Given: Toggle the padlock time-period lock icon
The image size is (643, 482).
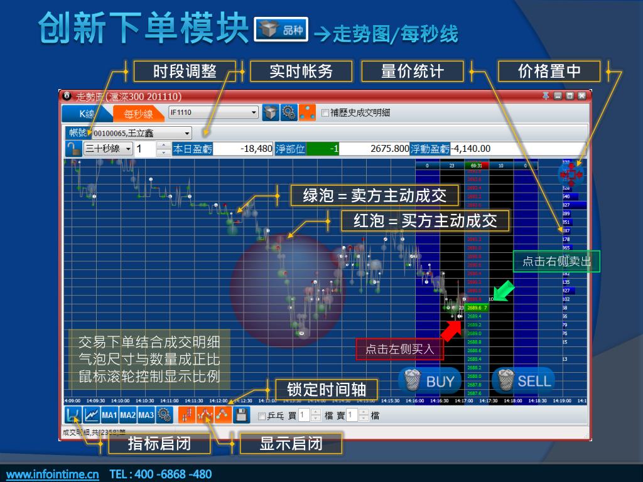Looking at the screenshot, I should pos(73,149).
